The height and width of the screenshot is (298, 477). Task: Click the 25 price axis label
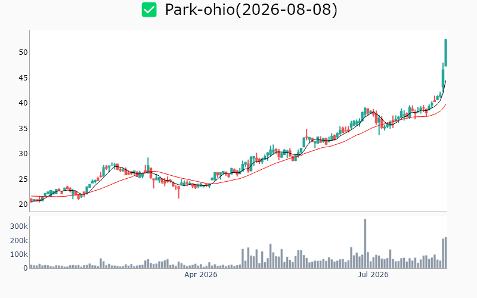23,179
